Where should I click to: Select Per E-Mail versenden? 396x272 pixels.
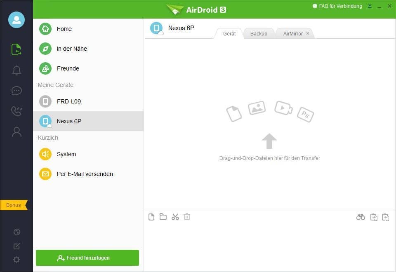click(x=85, y=174)
